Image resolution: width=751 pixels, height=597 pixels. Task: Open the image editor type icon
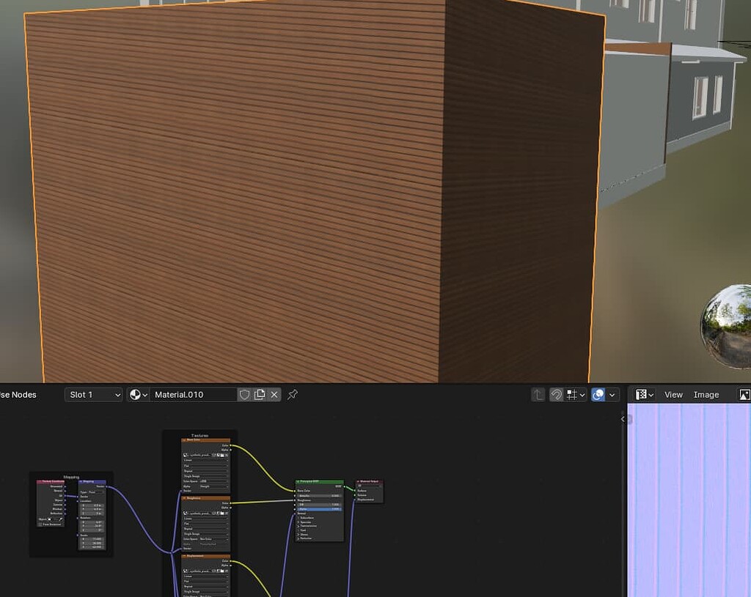(x=644, y=395)
